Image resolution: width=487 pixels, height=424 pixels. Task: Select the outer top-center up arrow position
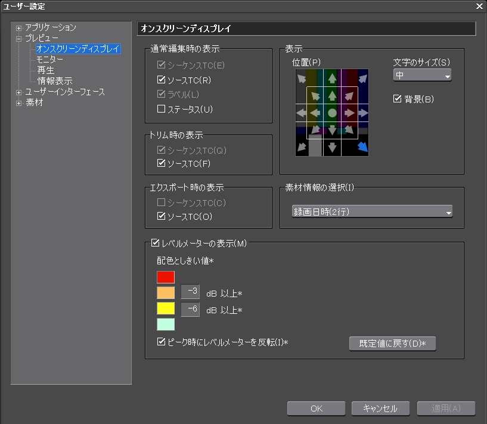tap(332, 77)
